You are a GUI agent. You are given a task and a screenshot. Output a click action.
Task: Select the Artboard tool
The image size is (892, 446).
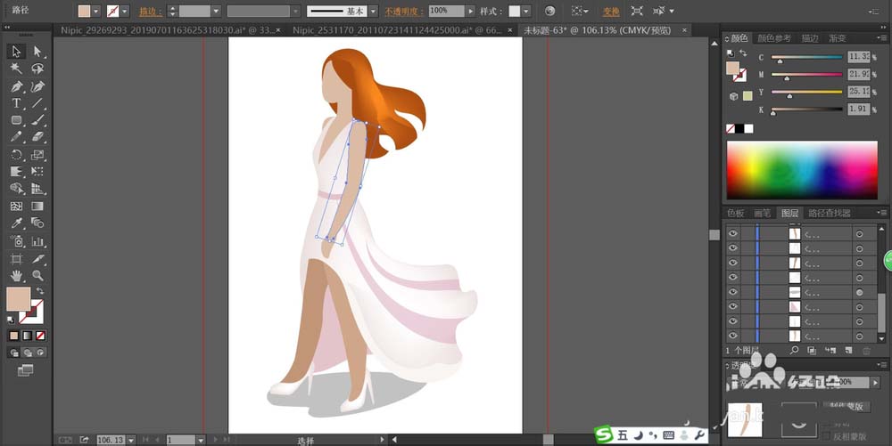point(16,258)
